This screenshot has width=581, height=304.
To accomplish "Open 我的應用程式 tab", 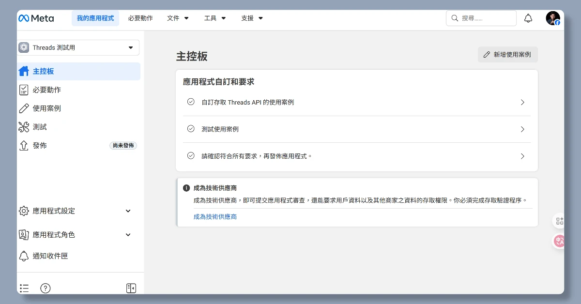I will (95, 18).
